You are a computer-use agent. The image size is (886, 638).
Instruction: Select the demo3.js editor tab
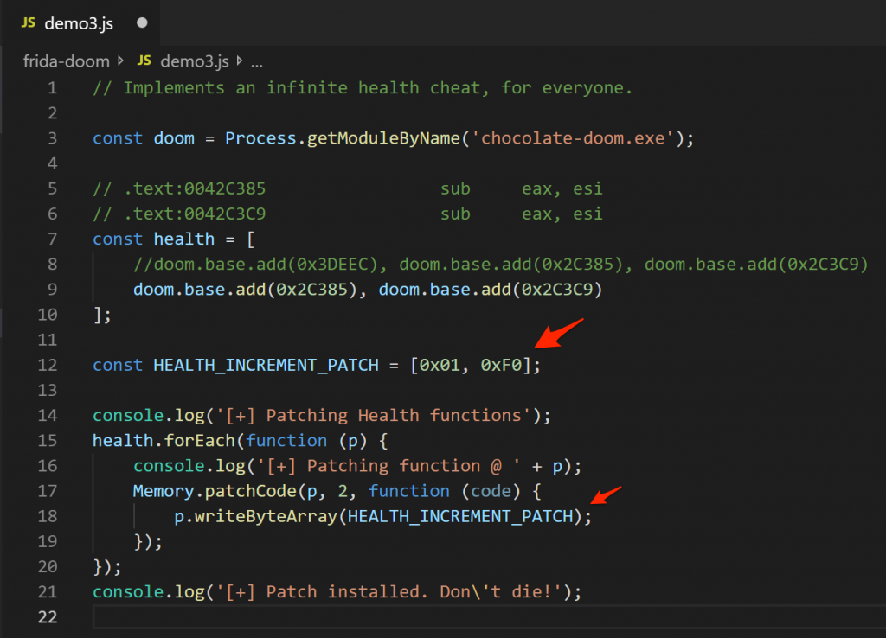[78, 23]
